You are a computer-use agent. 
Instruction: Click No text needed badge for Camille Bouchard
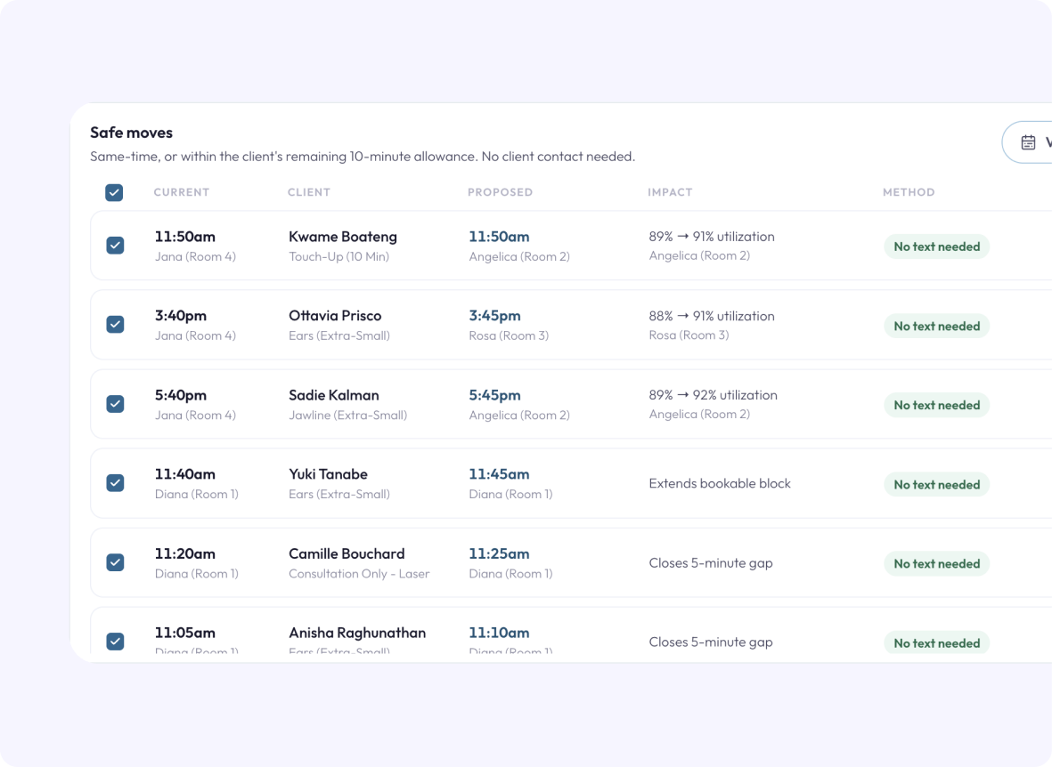click(x=936, y=563)
